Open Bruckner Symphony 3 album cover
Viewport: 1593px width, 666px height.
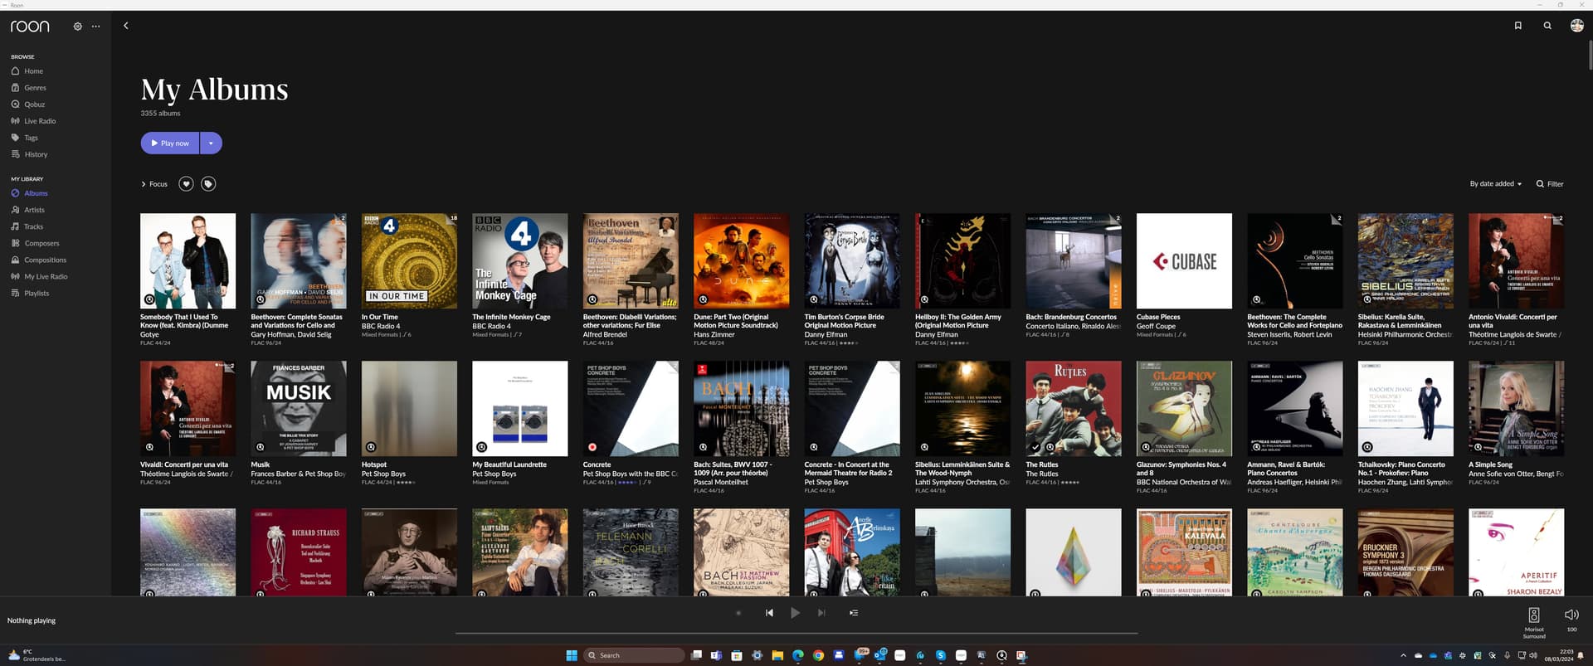tap(1405, 552)
